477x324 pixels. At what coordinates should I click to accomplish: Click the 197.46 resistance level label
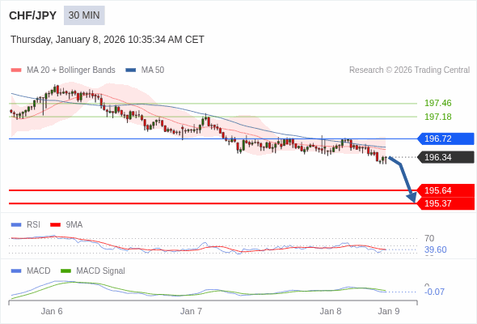[x=438, y=104]
